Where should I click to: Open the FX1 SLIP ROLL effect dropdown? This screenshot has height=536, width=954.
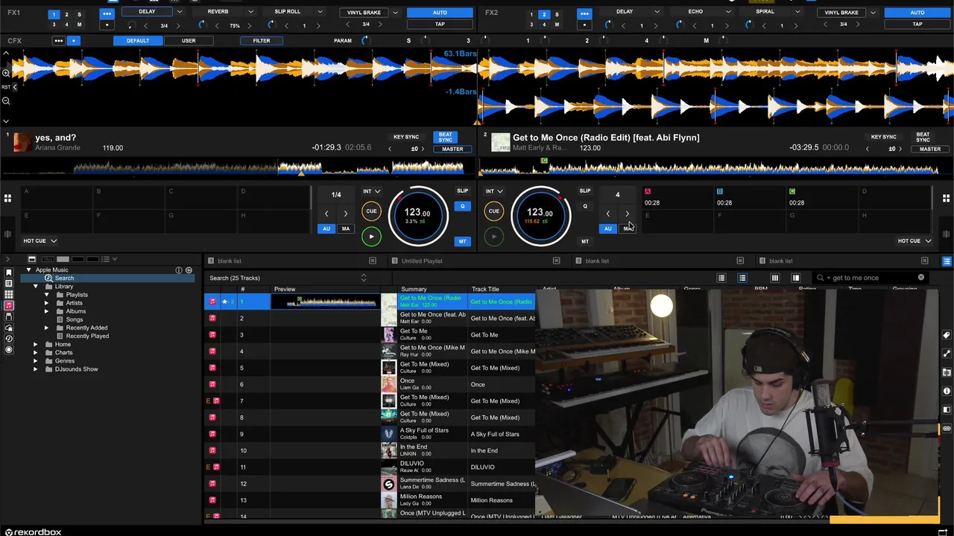tap(320, 12)
